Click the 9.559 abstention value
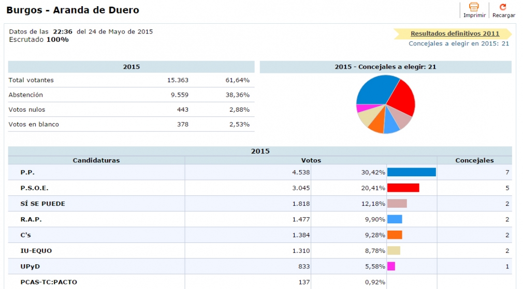This screenshot has height=289, width=523. pyautogui.click(x=180, y=95)
